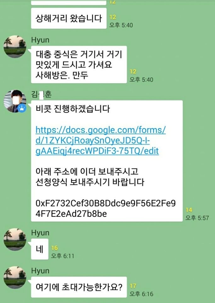
Task: Tap the 0xF2732Cef wallet address text
Action: tap(105, 209)
